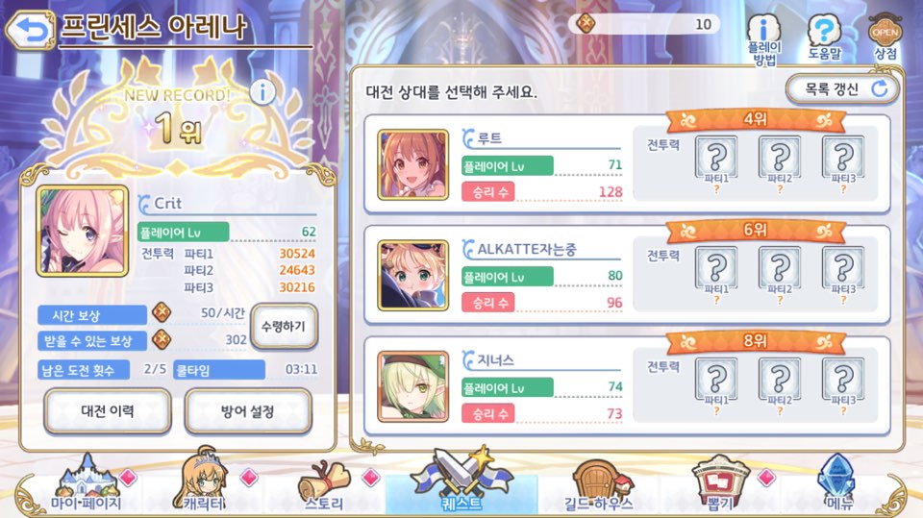This screenshot has width=923, height=518.
Task: Open 길드 하우스 tab
Action: click(x=599, y=487)
